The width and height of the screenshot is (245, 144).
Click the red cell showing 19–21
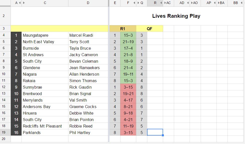click(x=128, y=94)
